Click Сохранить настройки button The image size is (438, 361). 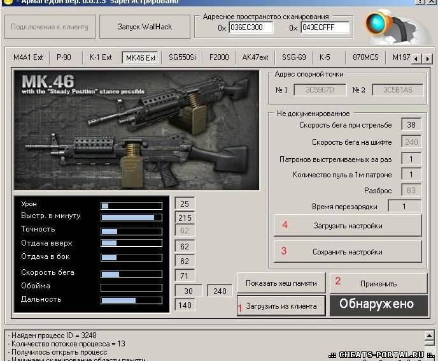(348, 252)
